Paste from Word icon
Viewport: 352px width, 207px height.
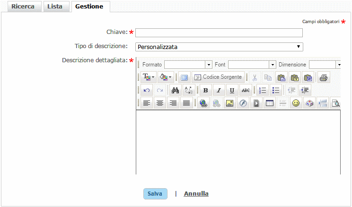click(x=308, y=77)
